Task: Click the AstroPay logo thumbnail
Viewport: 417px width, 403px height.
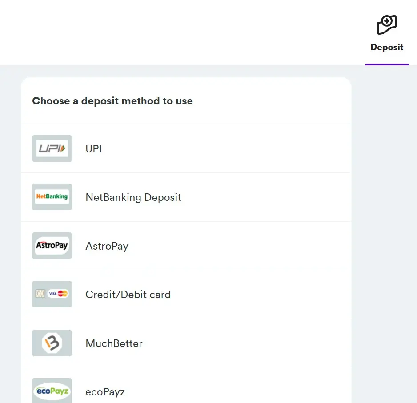Action: coord(52,246)
